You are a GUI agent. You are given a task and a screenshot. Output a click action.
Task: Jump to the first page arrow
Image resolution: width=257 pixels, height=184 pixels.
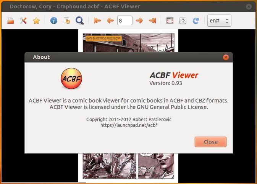pyautogui.click(x=97, y=21)
